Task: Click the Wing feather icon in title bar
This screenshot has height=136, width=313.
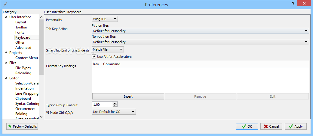Action: click(x=5, y=4)
